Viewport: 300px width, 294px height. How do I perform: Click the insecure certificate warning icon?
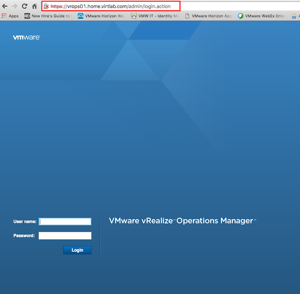46,6
